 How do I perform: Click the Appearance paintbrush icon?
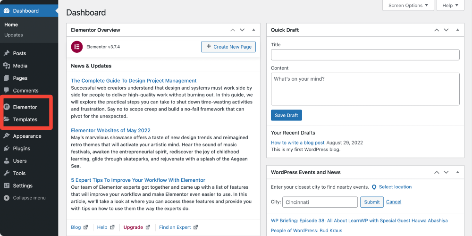pyautogui.click(x=6, y=136)
